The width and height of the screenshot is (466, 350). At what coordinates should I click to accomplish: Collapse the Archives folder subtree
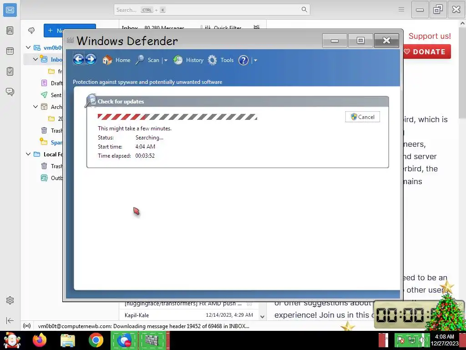35,107
